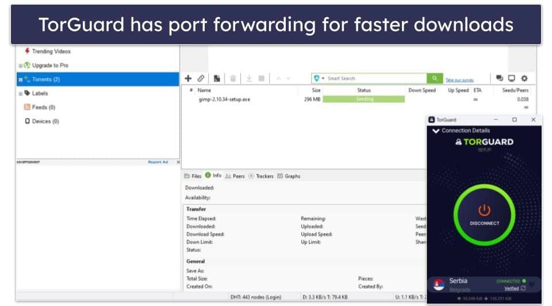Click the 296 MB size cell

[312, 99]
